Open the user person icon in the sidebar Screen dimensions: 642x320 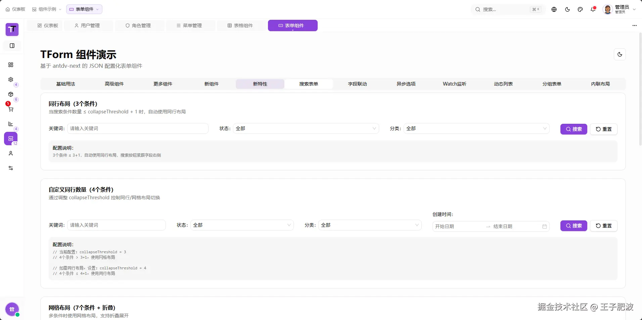click(11, 153)
